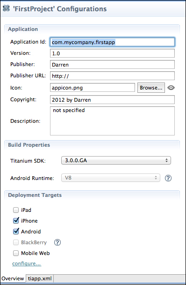Screen dimensions: 186x285
Task: Click the 'Copyright:' label
Action: (23, 99)
